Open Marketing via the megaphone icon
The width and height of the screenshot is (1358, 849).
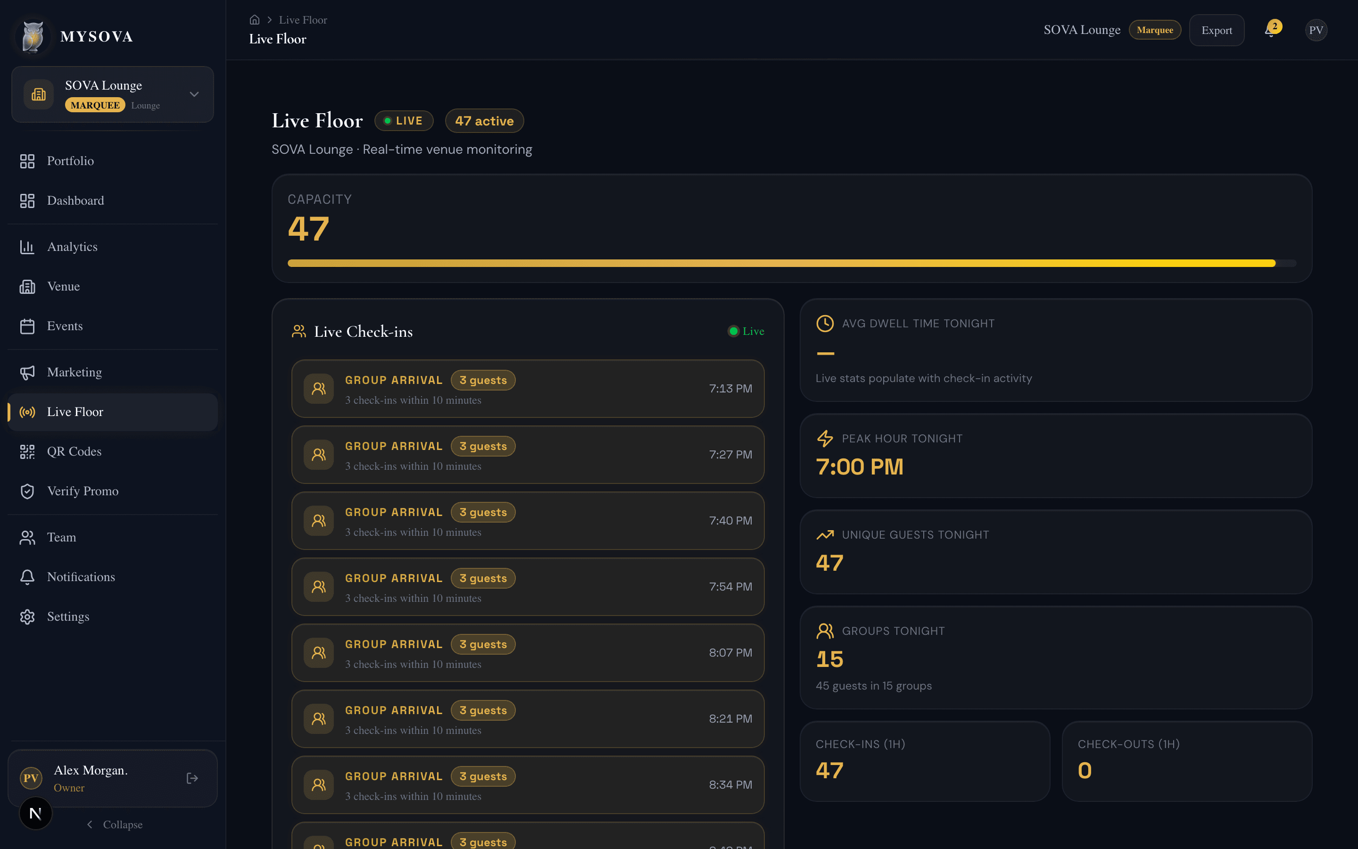click(27, 372)
